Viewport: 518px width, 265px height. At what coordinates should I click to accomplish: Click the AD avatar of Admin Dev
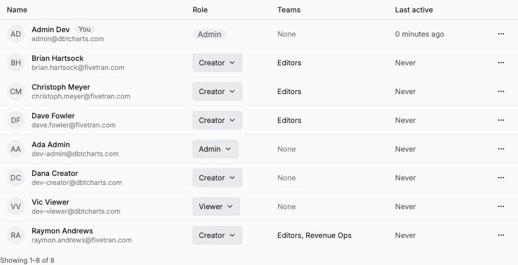click(16, 34)
